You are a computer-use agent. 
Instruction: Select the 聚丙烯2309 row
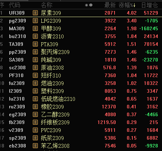click(x=81, y=52)
